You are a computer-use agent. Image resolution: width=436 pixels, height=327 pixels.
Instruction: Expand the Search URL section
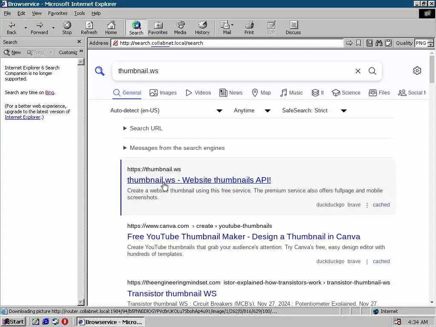[x=143, y=128]
